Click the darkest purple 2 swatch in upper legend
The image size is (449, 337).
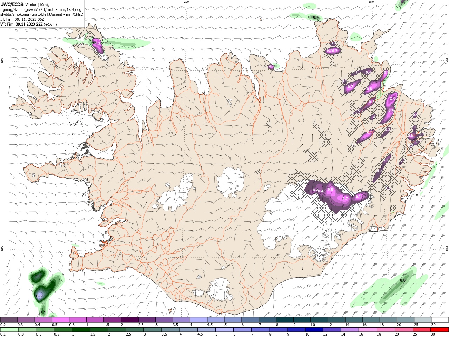tap(129, 320)
